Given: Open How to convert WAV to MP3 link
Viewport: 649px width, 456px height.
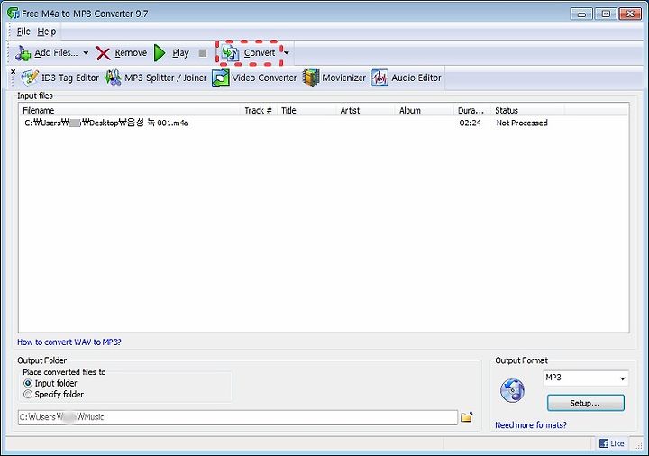Looking at the screenshot, I should 69,342.
